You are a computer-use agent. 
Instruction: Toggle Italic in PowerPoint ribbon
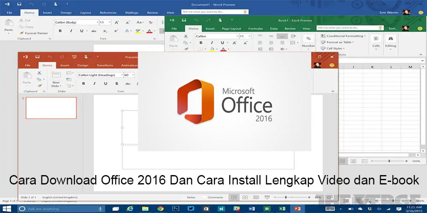(94, 83)
